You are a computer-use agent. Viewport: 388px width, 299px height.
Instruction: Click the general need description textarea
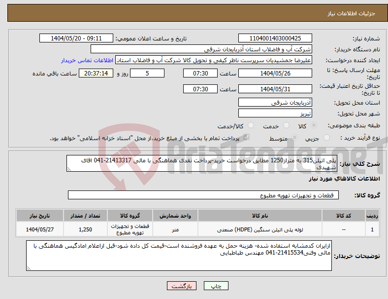(202, 163)
